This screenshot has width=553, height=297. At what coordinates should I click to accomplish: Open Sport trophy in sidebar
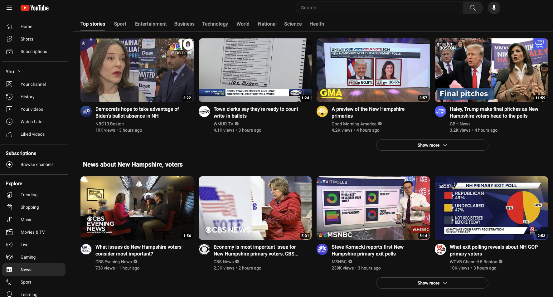point(34,282)
